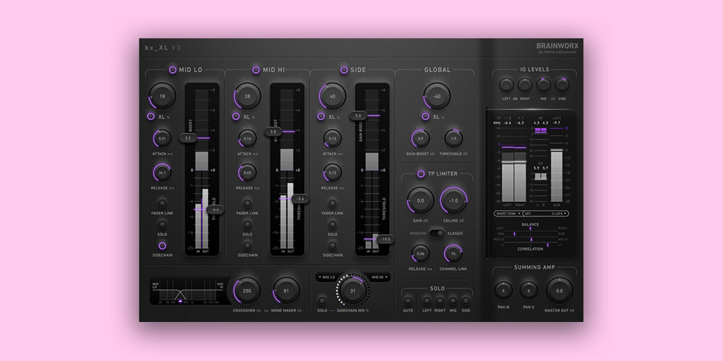723x361 pixels.
Task: Click the Mono Maker knob showing 81
Action: pos(286,290)
